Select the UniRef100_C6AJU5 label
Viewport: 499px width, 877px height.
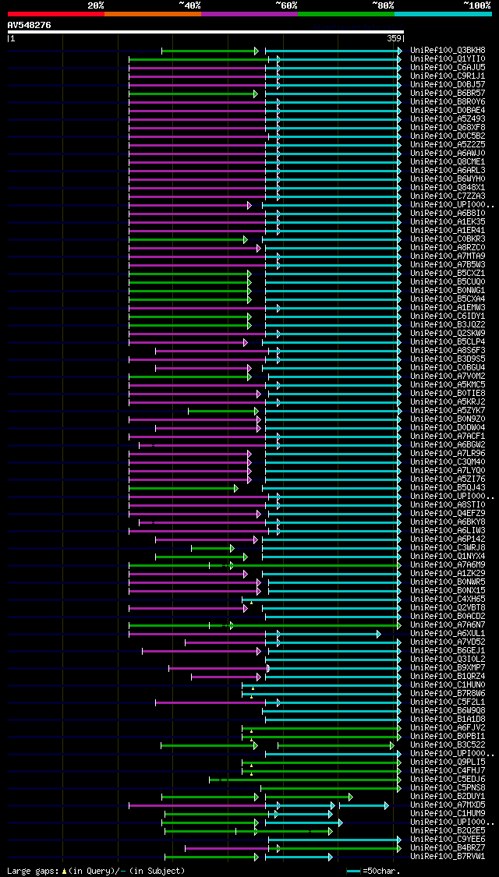(x=448, y=68)
